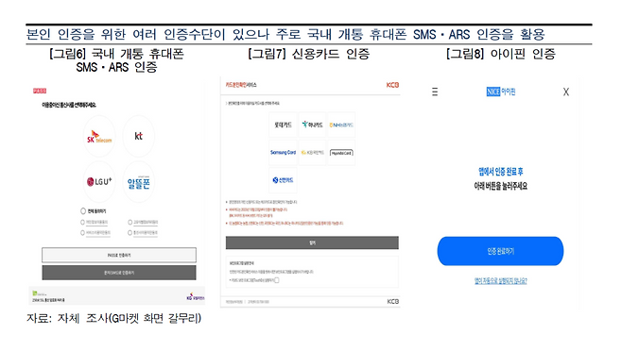Tick the security program install checkbox
This screenshot has height=351, width=622.
[276, 280]
